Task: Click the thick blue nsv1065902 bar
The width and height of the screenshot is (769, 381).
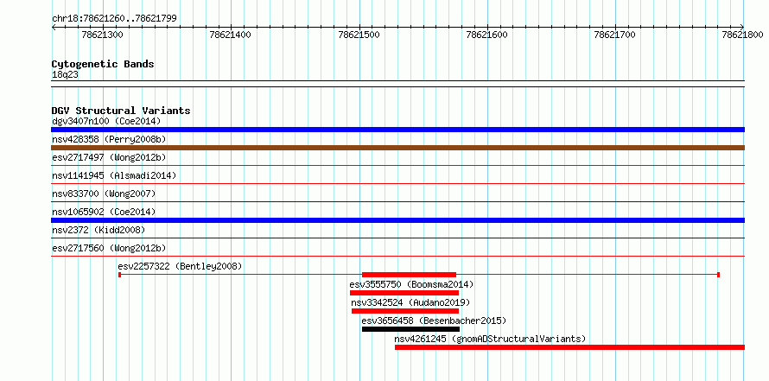Action: click(397, 220)
